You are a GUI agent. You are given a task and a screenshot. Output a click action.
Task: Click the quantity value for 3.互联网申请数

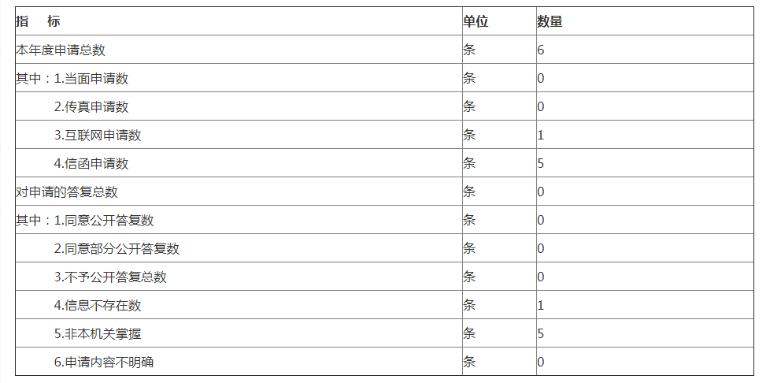point(541,135)
